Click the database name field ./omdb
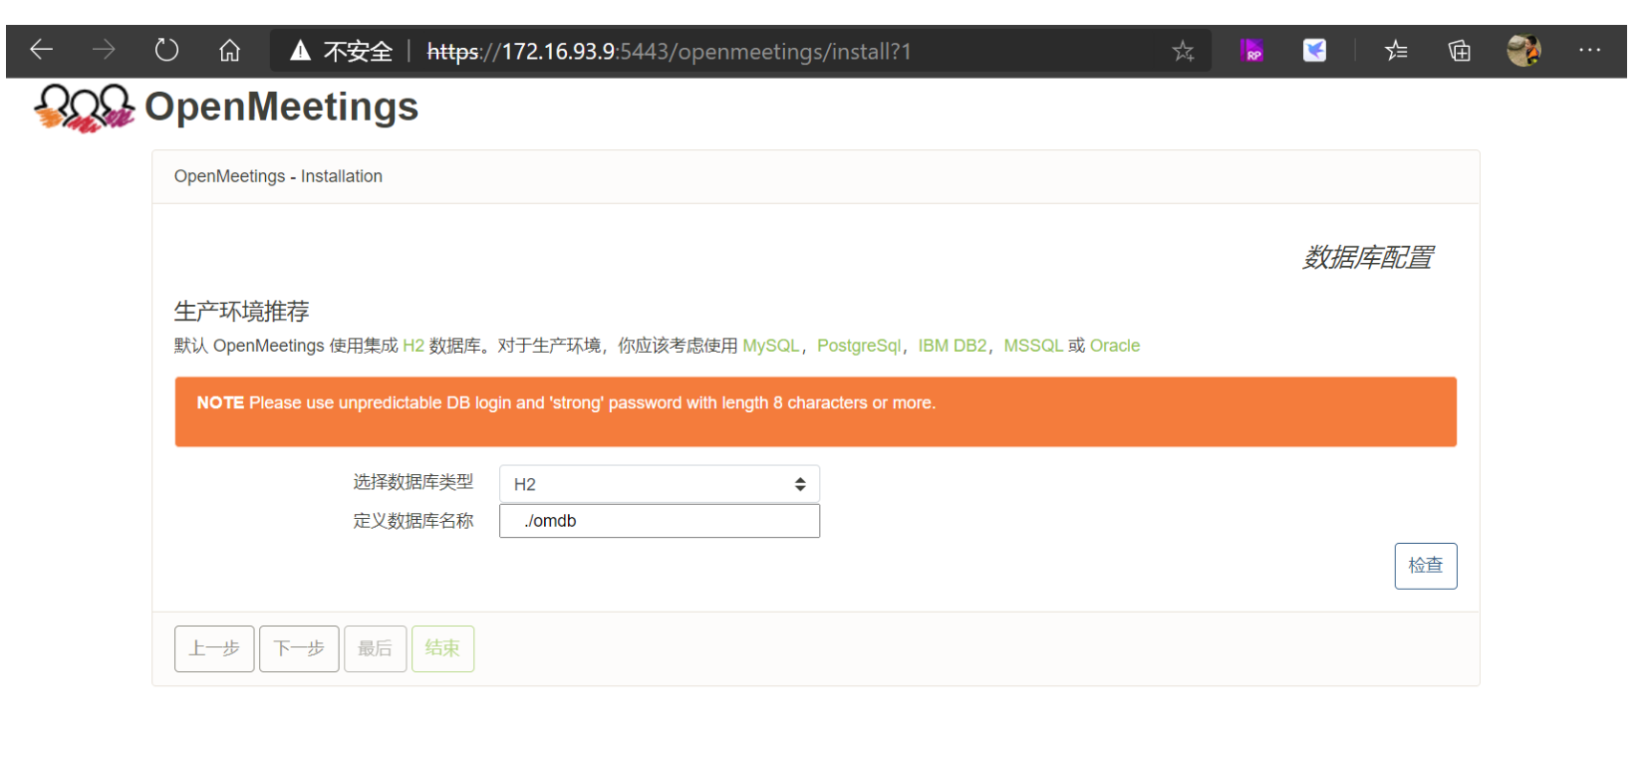The image size is (1648, 757). (659, 521)
